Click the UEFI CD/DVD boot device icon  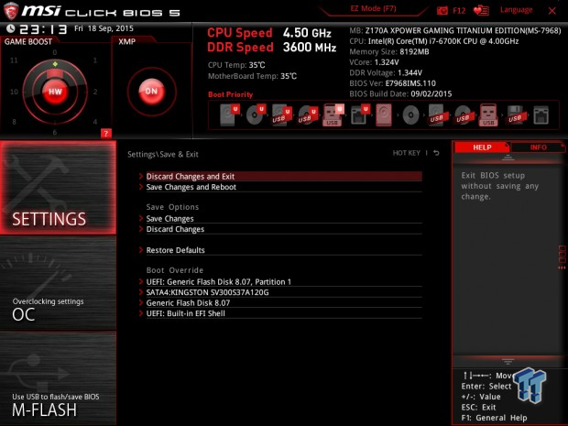pos(256,115)
